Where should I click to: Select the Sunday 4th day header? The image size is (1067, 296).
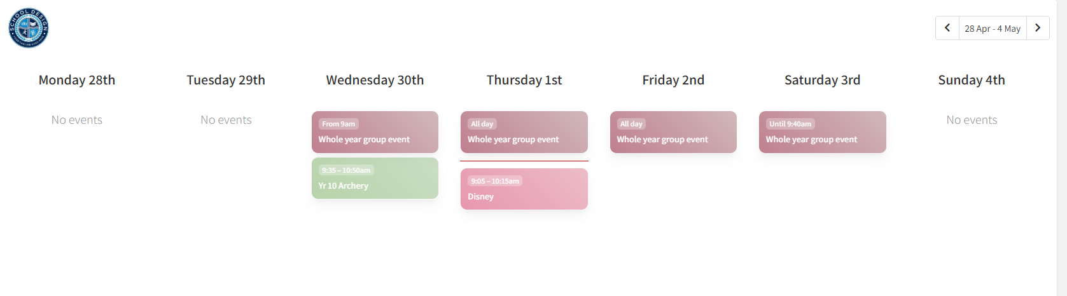[972, 80]
